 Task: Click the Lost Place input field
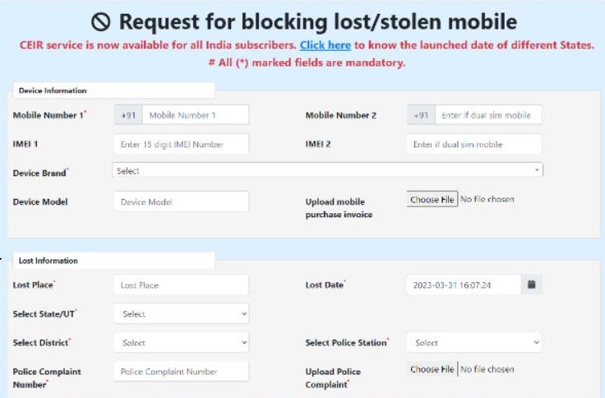pyautogui.click(x=182, y=285)
